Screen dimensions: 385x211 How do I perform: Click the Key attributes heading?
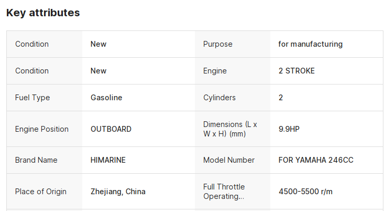[43, 13]
